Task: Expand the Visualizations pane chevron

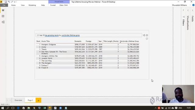Action: click(188, 10)
